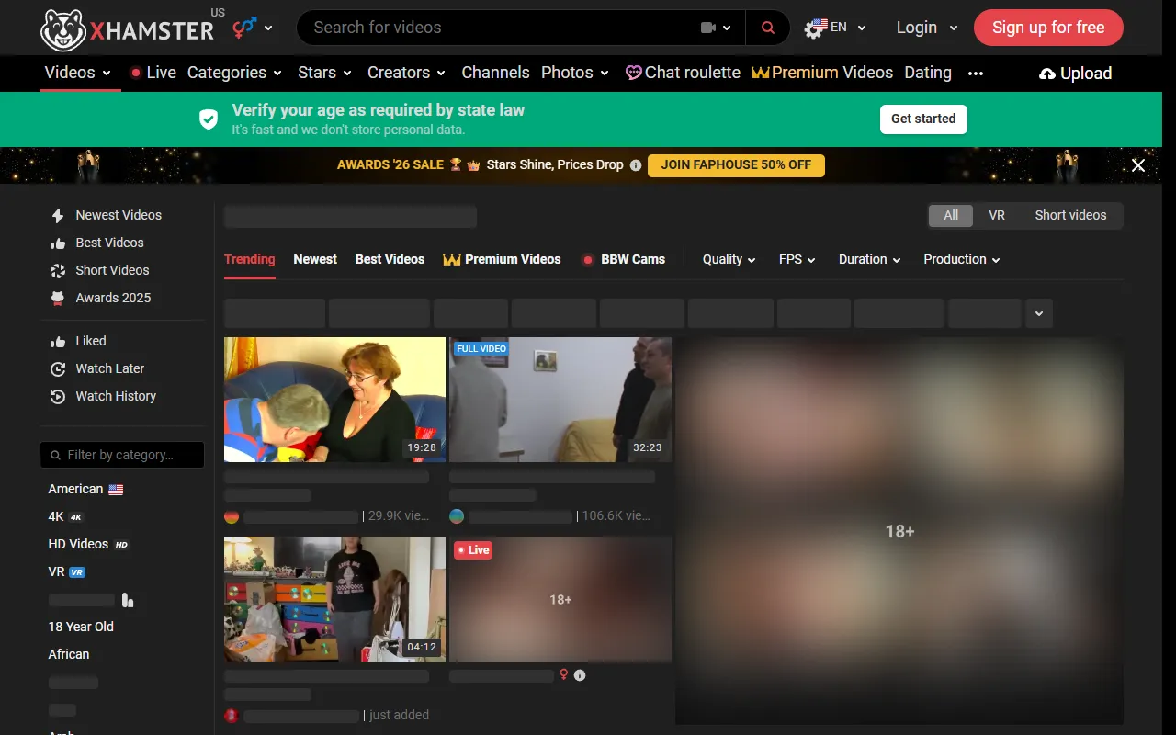1176x735 pixels.
Task: Expand the tag row with chevron button
Action: [x=1039, y=313]
